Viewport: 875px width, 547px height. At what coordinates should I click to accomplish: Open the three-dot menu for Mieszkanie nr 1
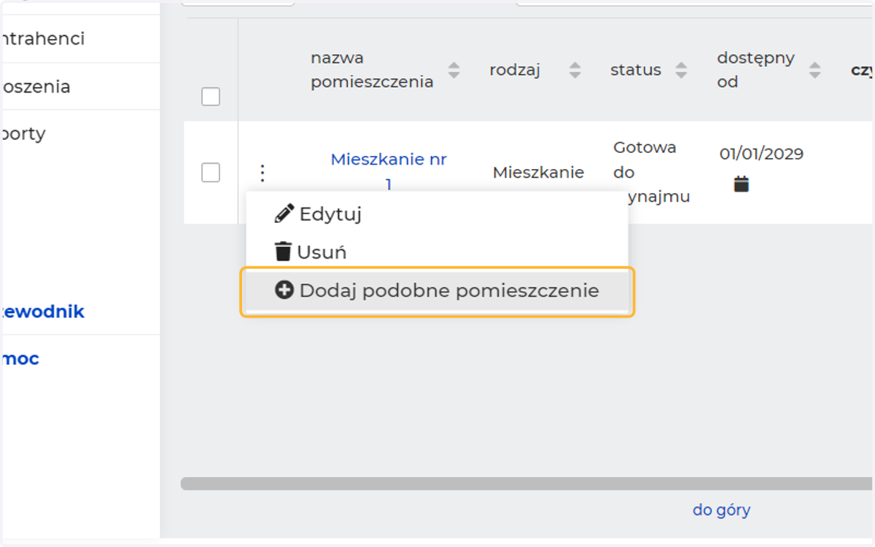[x=263, y=173]
